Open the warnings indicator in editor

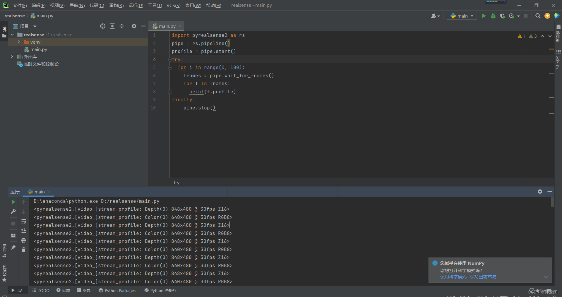tap(527, 36)
